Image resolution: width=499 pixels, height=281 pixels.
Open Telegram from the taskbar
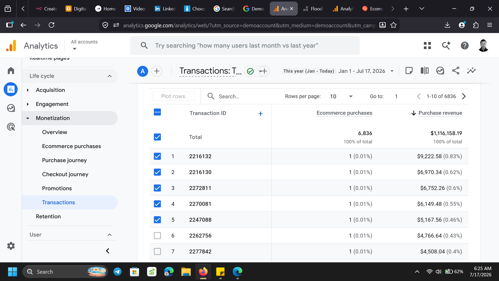click(x=117, y=272)
